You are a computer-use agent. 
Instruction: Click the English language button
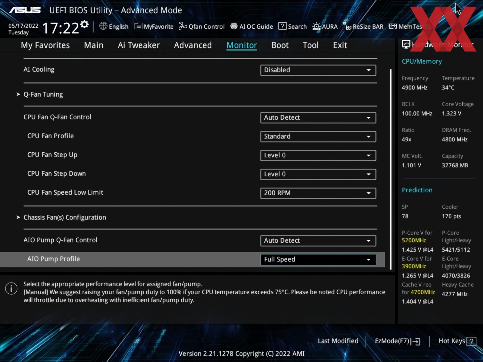click(118, 26)
